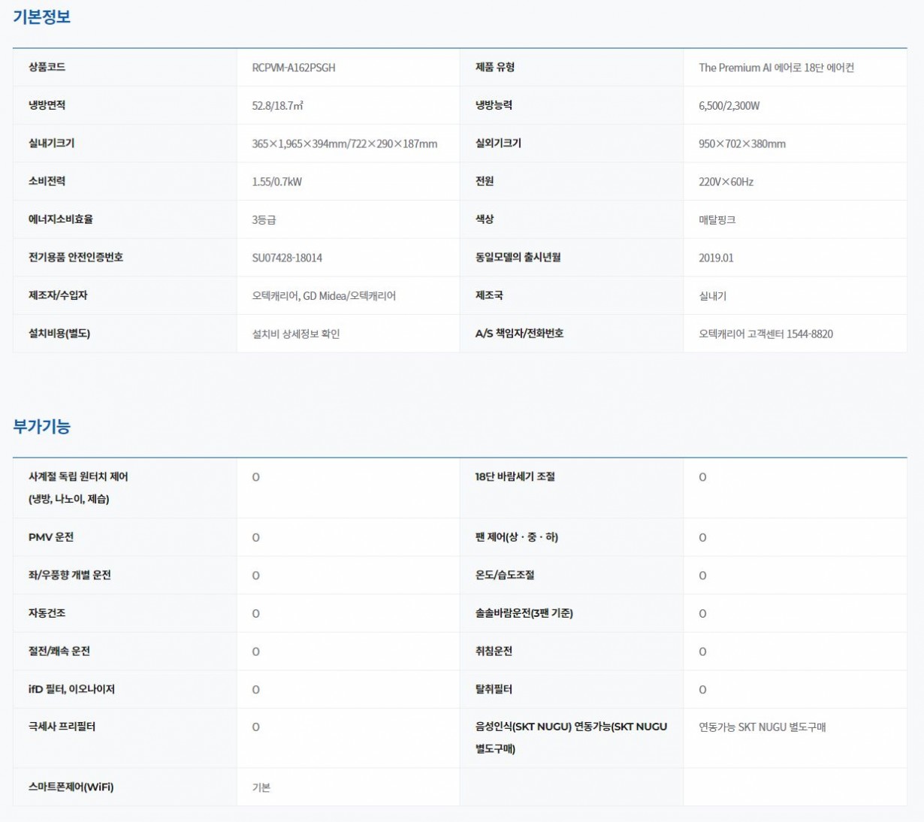Screen dimensions: 924x822
Task: Click the release date value 2019.01
Action: click(x=716, y=258)
